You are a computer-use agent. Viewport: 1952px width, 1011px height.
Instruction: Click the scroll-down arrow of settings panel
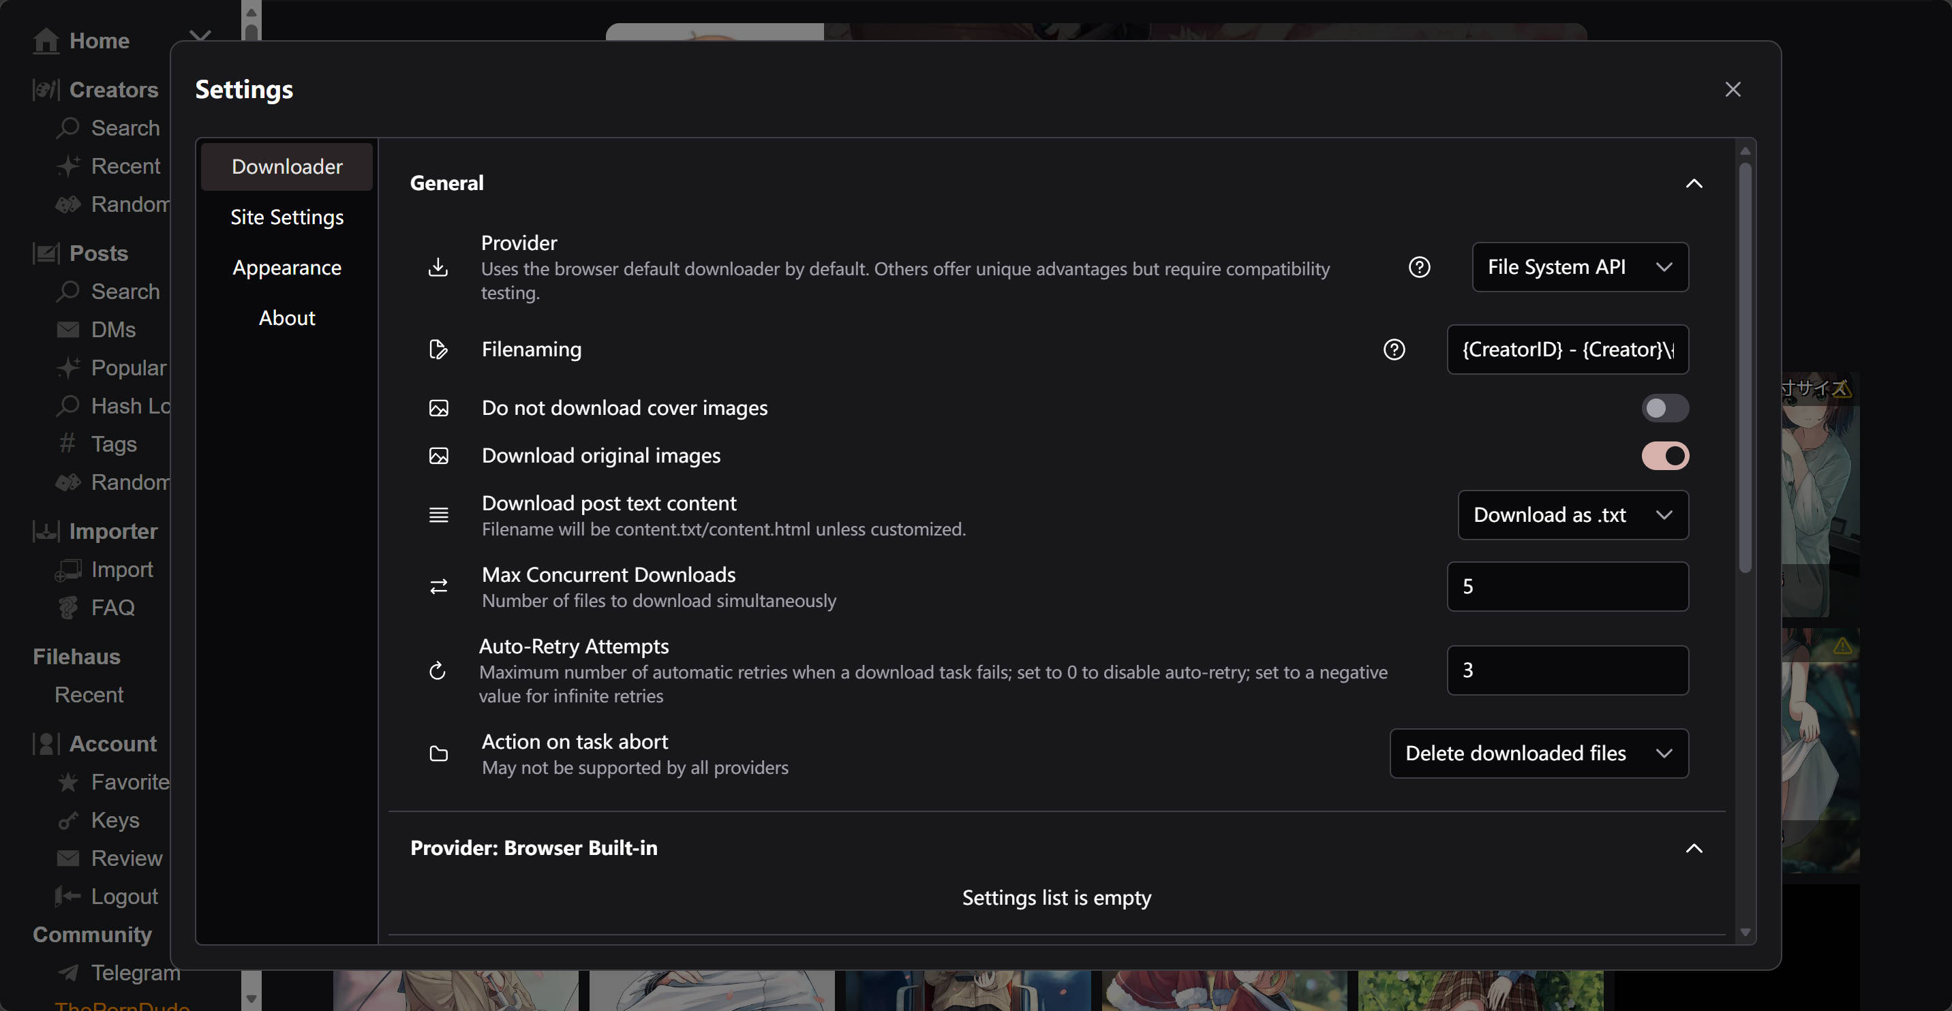click(x=1745, y=932)
